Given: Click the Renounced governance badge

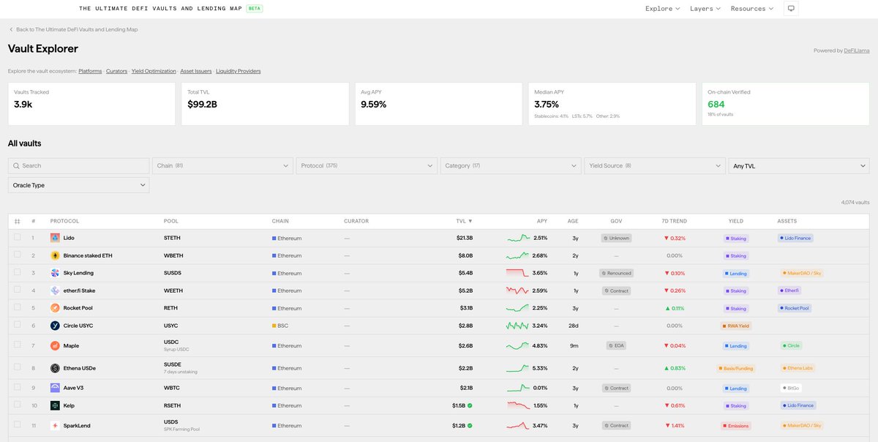Looking at the screenshot, I should [616, 273].
